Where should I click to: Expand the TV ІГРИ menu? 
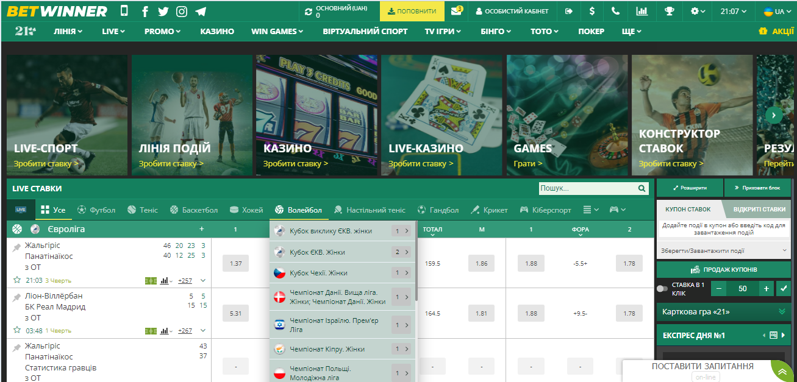(x=443, y=31)
